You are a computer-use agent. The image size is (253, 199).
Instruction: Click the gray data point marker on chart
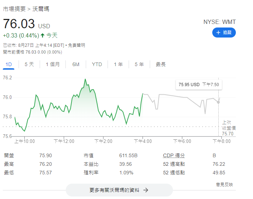[218, 102]
